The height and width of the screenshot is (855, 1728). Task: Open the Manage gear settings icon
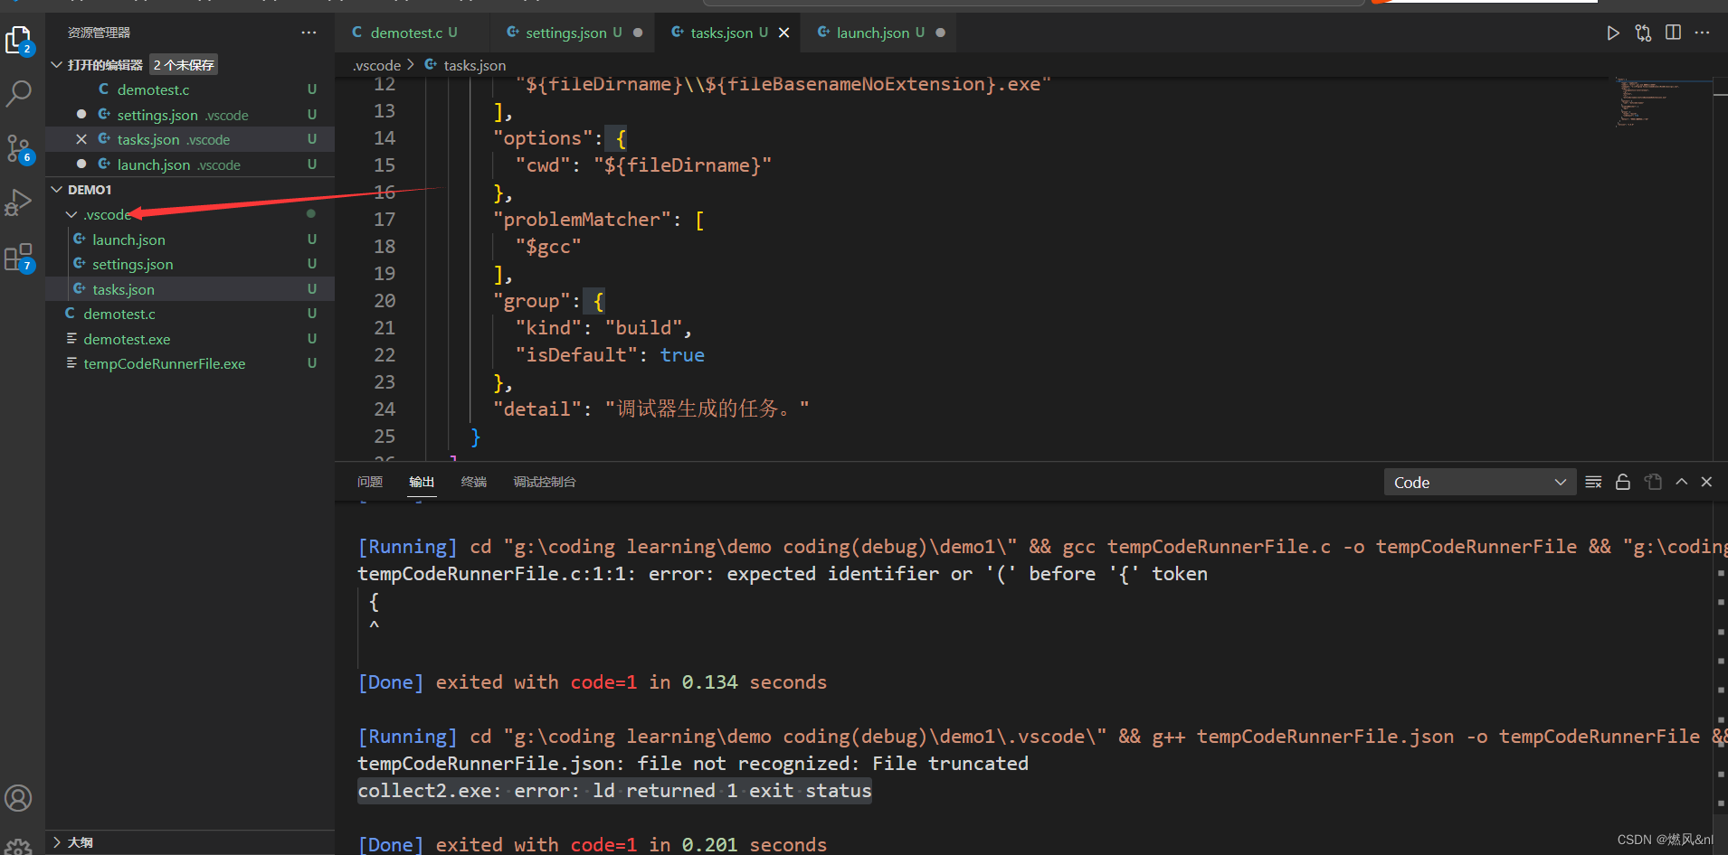(18, 847)
